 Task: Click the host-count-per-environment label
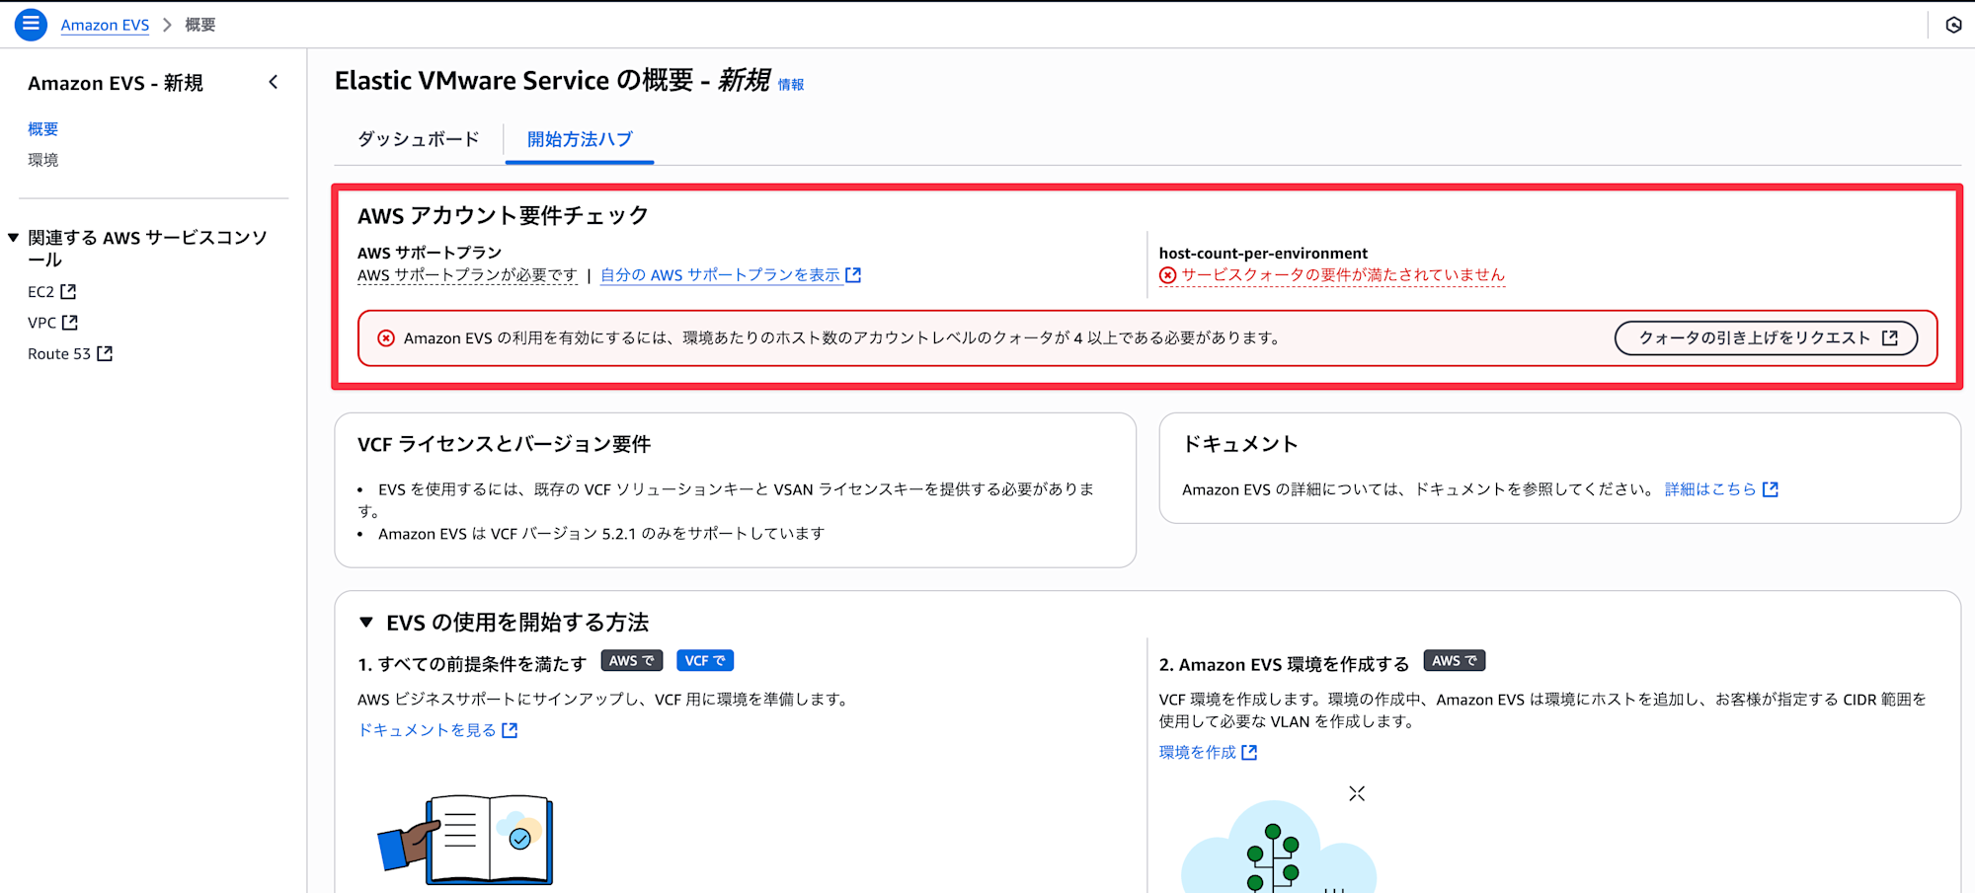click(1263, 254)
